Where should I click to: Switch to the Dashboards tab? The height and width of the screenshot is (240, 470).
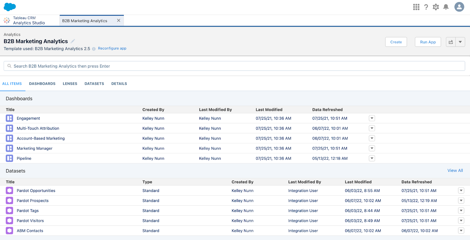coord(42,84)
